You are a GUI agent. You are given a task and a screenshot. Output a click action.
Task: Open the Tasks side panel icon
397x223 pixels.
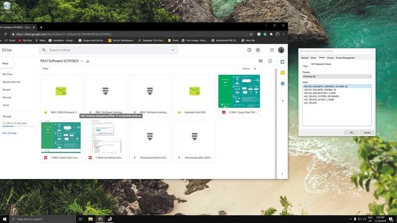pos(283,84)
